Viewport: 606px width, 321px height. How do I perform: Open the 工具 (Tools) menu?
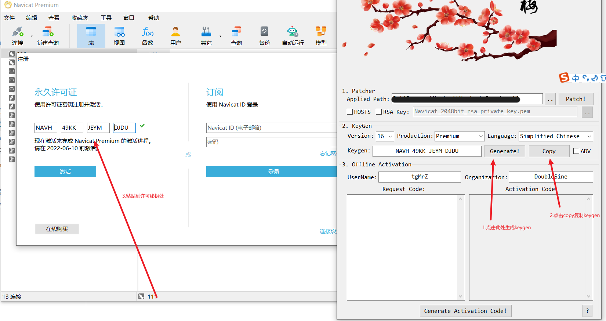click(x=106, y=18)
